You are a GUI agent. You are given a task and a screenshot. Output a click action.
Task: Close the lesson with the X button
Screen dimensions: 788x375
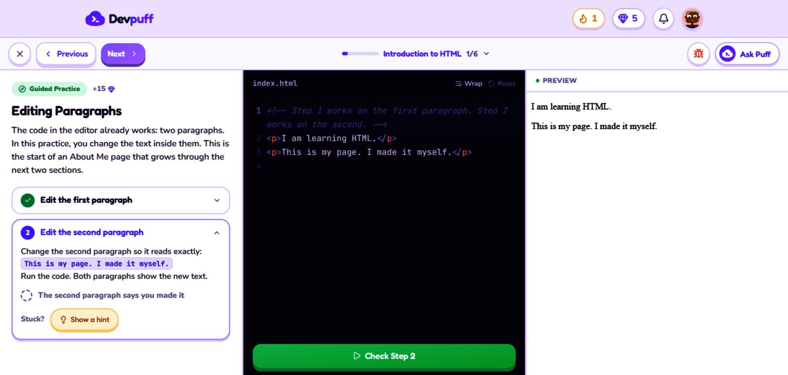(x=20, y=54)
